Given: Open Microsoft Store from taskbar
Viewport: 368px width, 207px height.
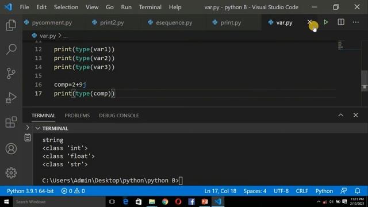Looking at the screenshot, I should click(x=139, y=202).
